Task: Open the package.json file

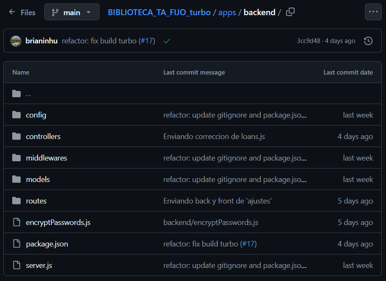Action: [47, 244]
